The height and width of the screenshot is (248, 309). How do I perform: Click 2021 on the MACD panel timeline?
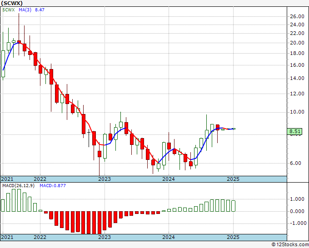pos(7,237)
